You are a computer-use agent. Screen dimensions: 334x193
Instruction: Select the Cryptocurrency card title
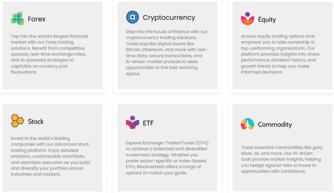tap(169, 18)
